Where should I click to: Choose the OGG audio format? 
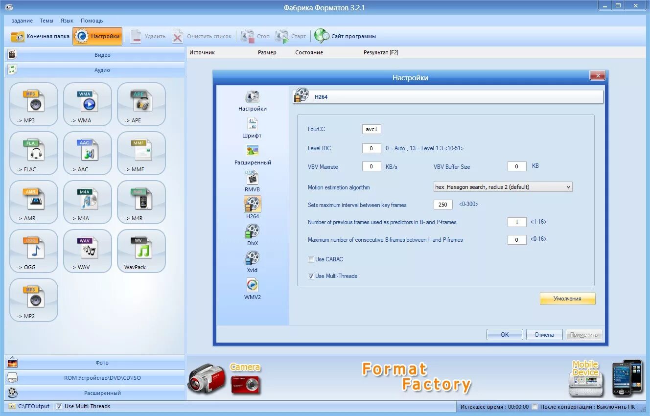(34, 251)
